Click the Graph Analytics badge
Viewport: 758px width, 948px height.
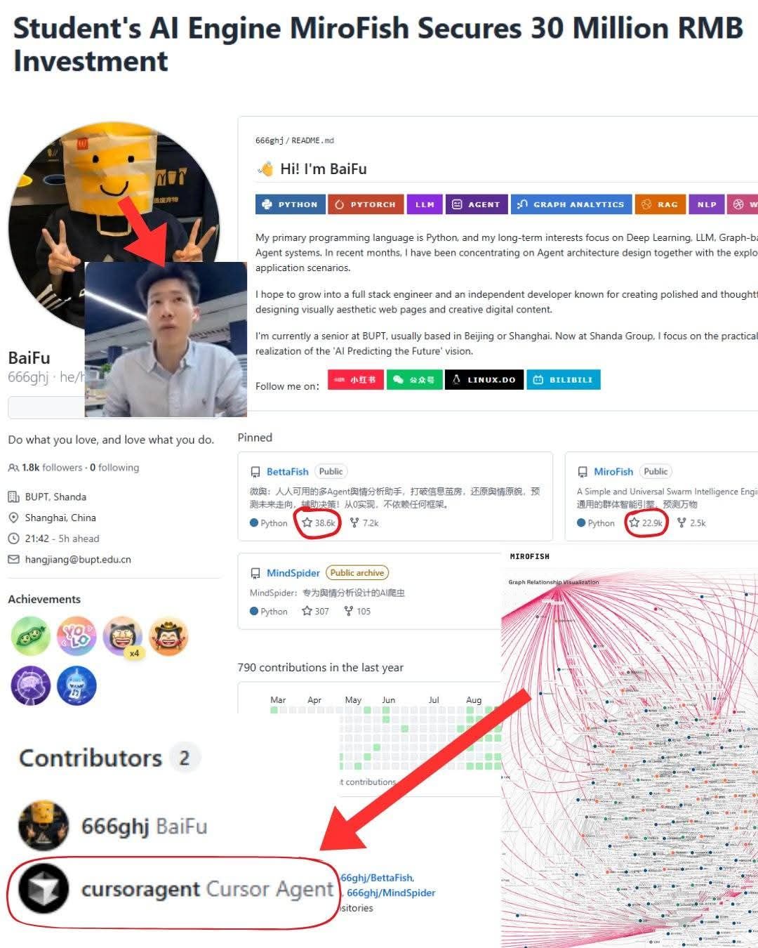(571, 204)
